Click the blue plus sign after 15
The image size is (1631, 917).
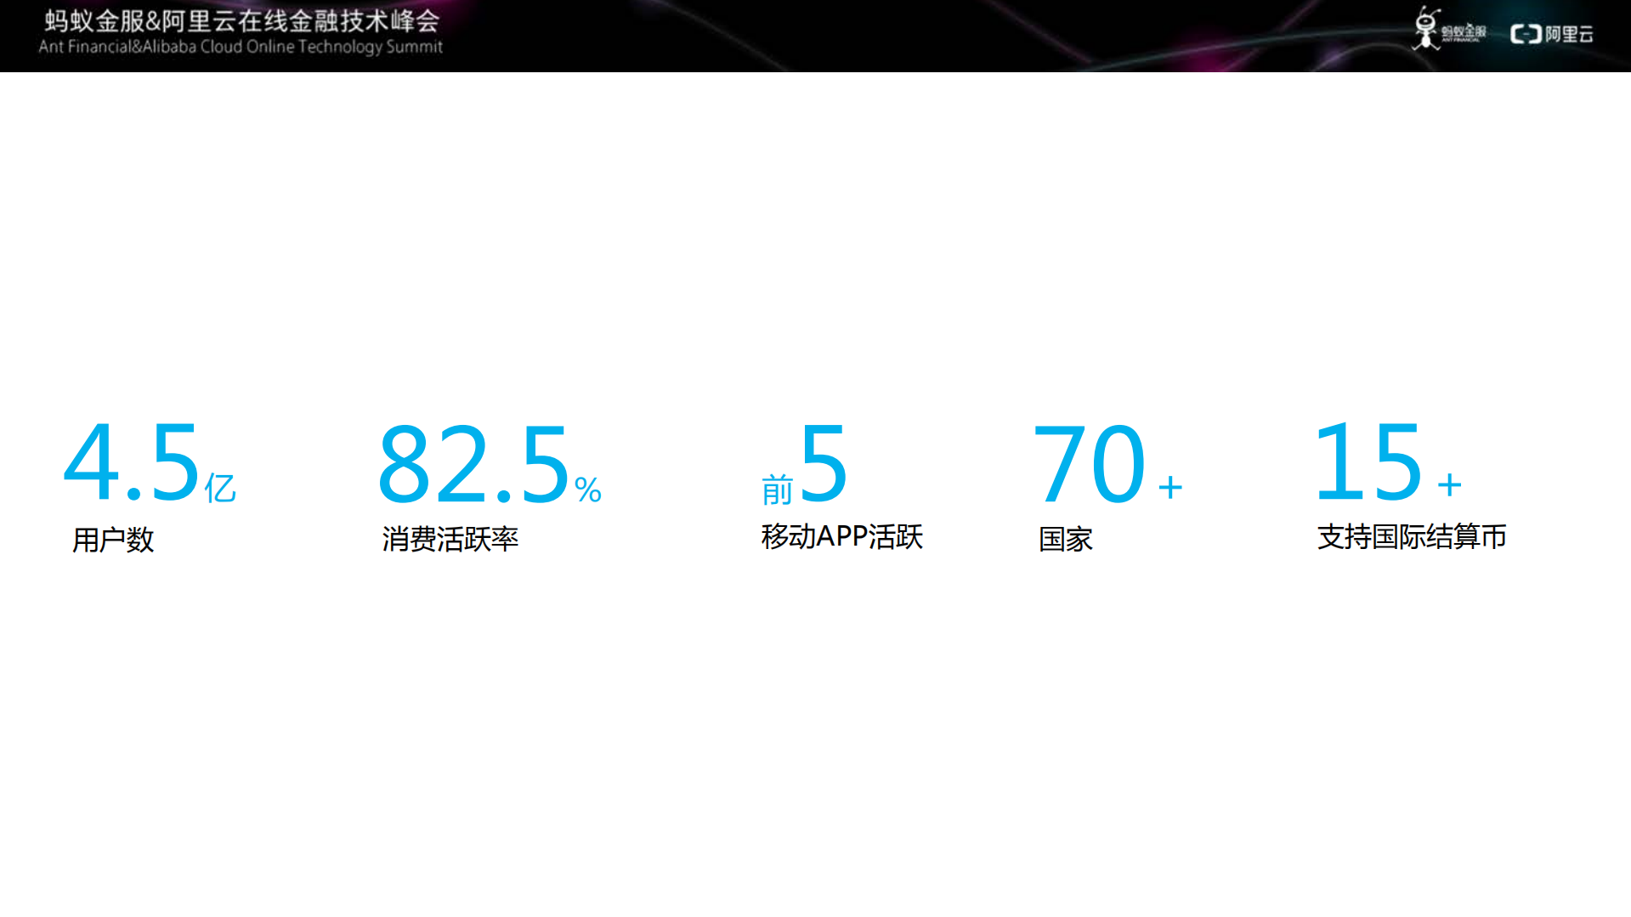pos(1449,485)
